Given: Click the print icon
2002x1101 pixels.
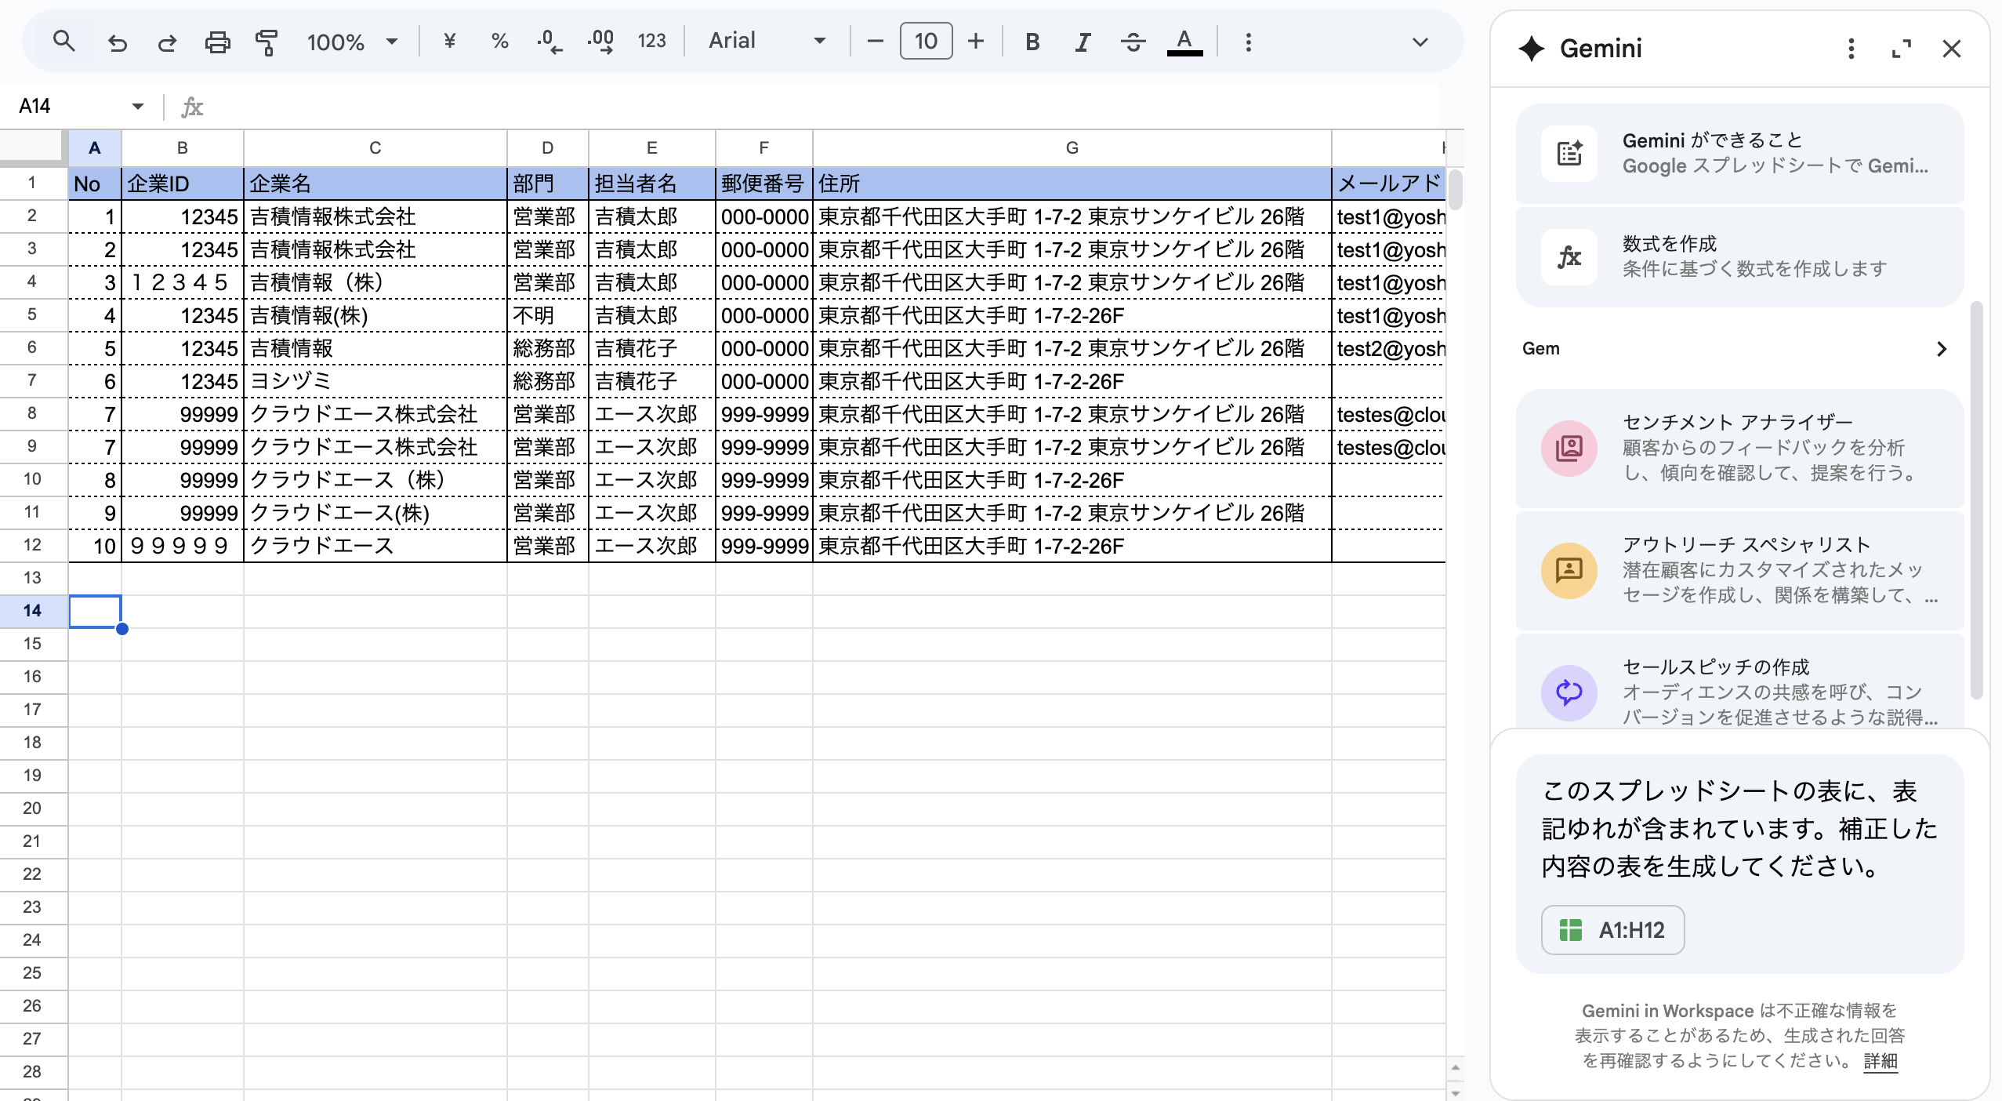Looking at the screenshot, I should 217,42.
